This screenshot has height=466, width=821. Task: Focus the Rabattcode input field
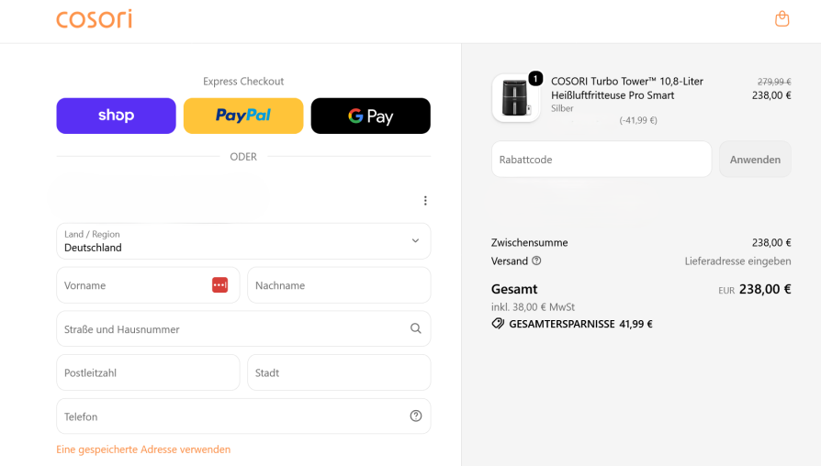[x=602, y=159]
